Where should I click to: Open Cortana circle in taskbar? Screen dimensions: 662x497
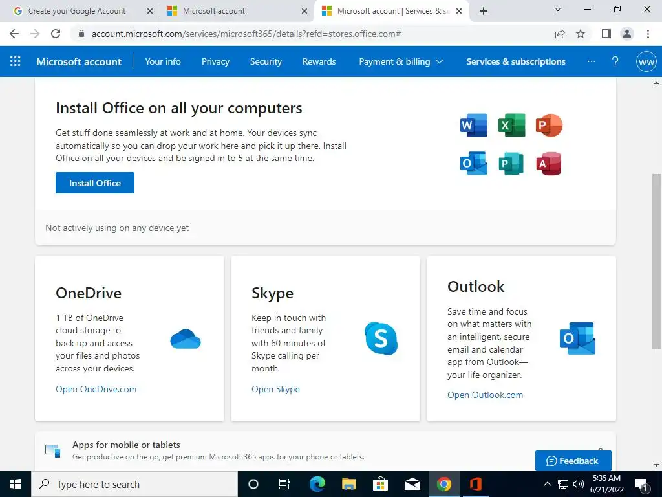tap(253, 484)
